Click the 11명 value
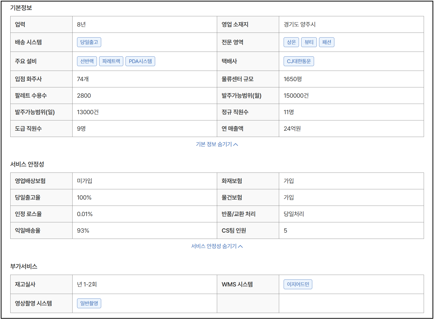The width and height of the screenshot is (434, 321). click(289, 112)
